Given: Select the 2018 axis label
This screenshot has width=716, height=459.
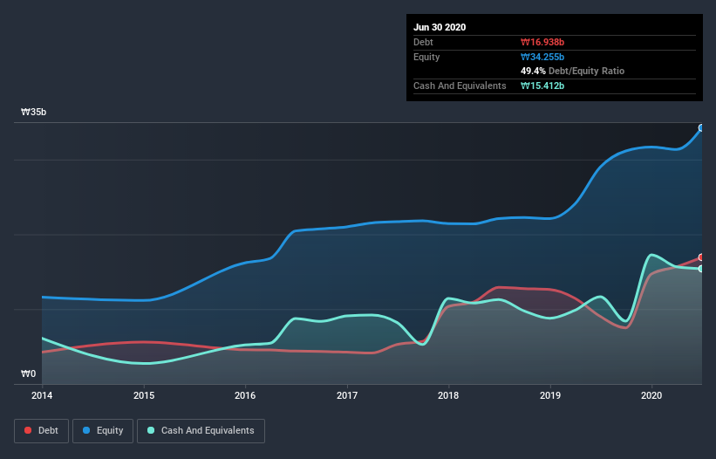Looking at the screenshot, I should click(x=448, y=395).
